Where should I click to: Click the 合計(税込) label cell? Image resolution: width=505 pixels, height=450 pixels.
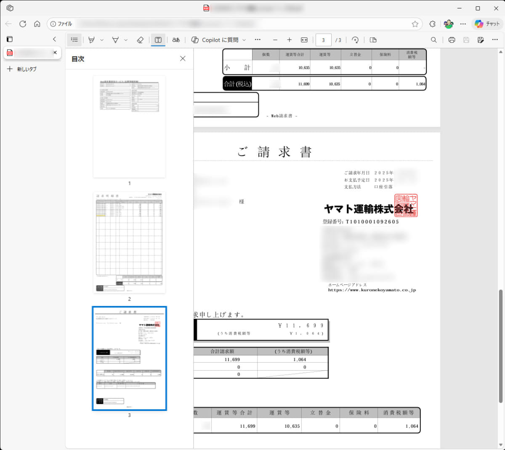[x=237, y=84]
